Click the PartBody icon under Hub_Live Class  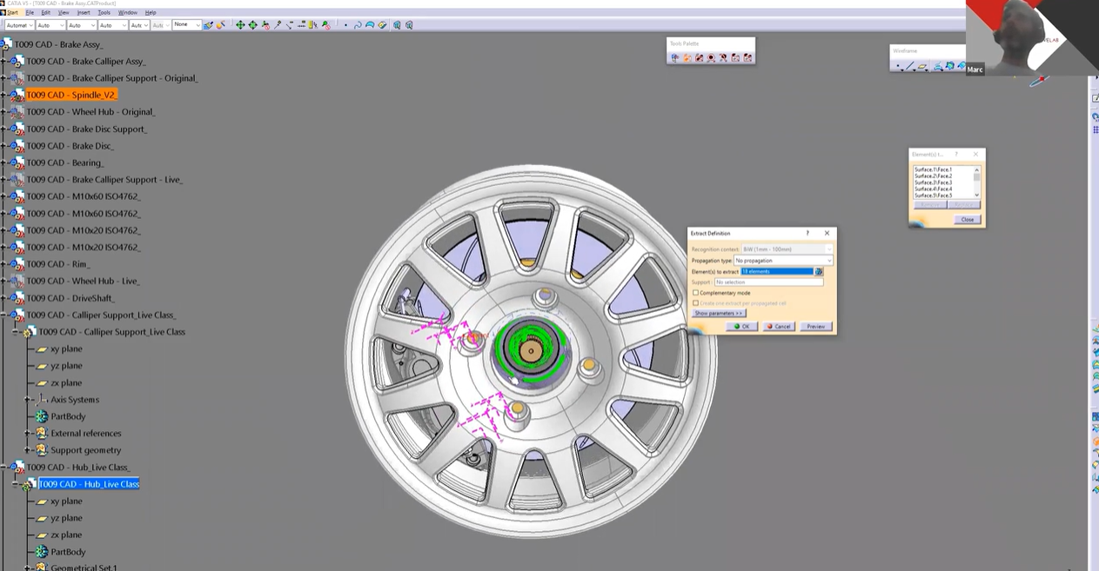coord(41,552)
